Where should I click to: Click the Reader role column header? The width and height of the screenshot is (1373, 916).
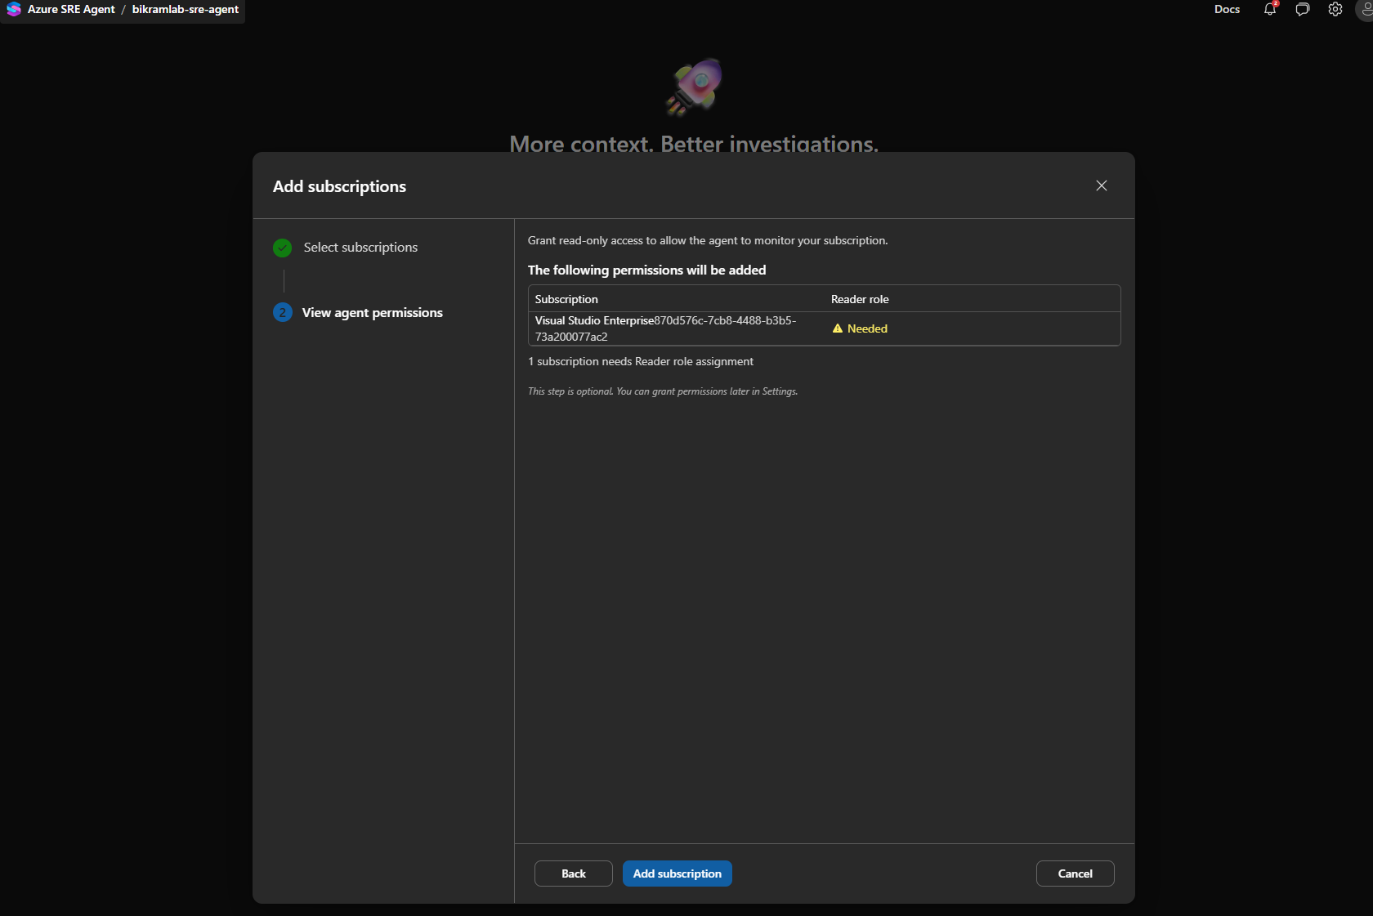click(860, 299)
